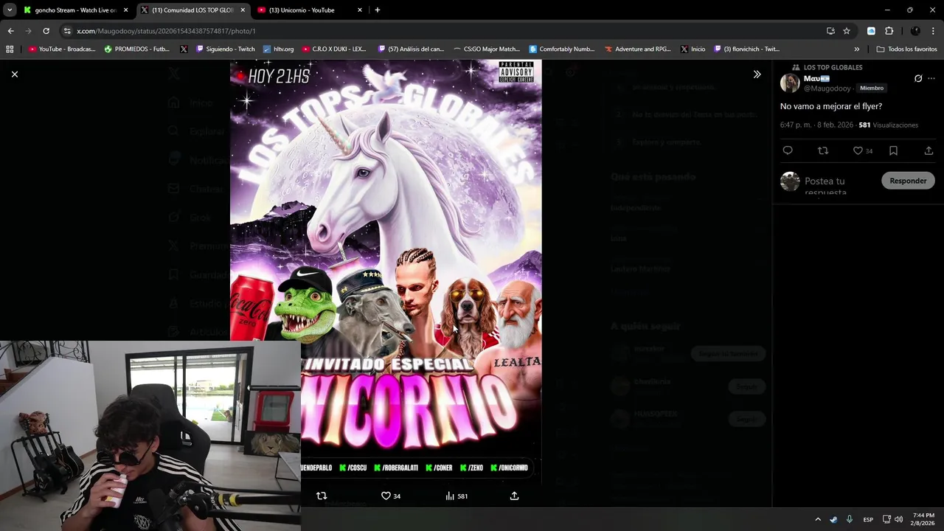Go back in browser history
The height and width of the screenshot is (531, 944).
coord(10,31)
